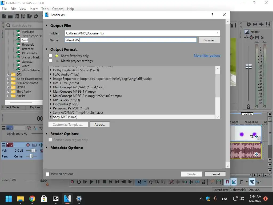Click the red Delete X icon
The image size is (273, 205).
tap(172, 182)
